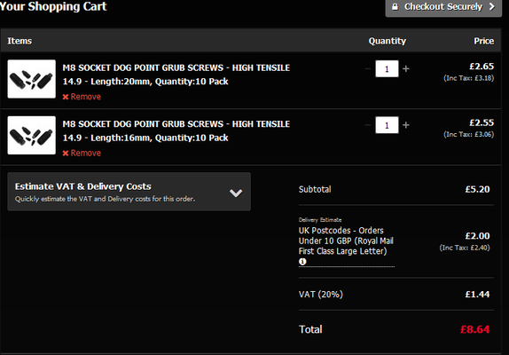Screen dimensions: 509x355
Task: Open 16mm grub screws product thumbnail
Action: [32, 135]
